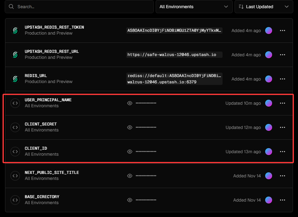Viewport: 298px width, 217px height.
Task: Open the row menu for USER_PRINCIPAL_NAME
Action: (283, 103)
